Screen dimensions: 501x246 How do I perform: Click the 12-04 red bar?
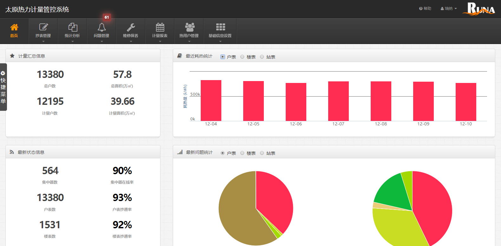(x=211, y=100)
